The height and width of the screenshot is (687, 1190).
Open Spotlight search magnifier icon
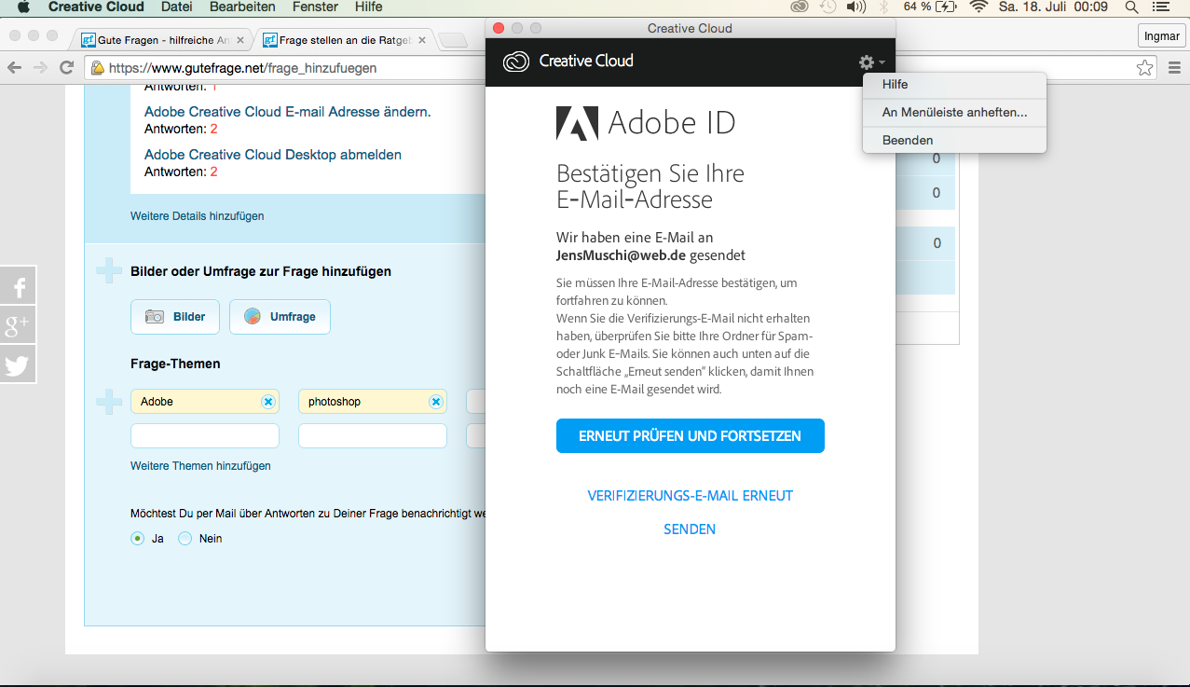1131,7
